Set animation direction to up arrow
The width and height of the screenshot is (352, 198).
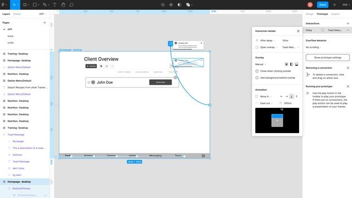(296, 97)
